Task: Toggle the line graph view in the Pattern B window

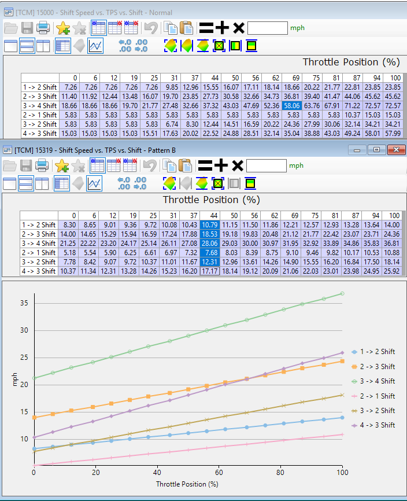Action: click(x=94, y=184)
